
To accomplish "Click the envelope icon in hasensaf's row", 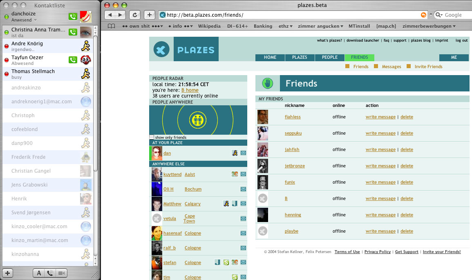I will coord(243,233).
